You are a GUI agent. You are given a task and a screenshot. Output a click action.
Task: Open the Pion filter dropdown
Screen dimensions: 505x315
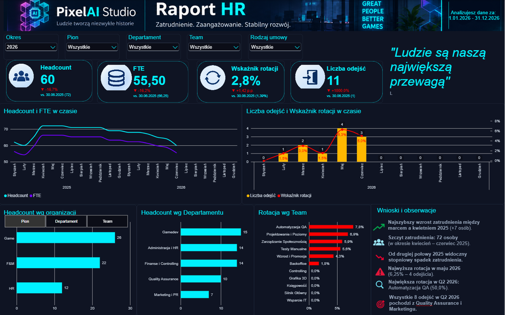(x=92, y=47)
